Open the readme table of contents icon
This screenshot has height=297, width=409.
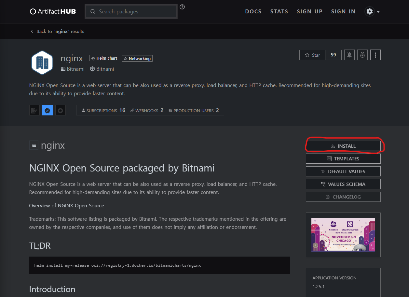click(34, 145)
